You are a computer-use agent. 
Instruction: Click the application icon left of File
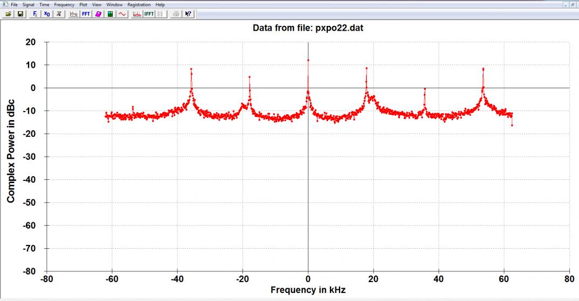5,4
